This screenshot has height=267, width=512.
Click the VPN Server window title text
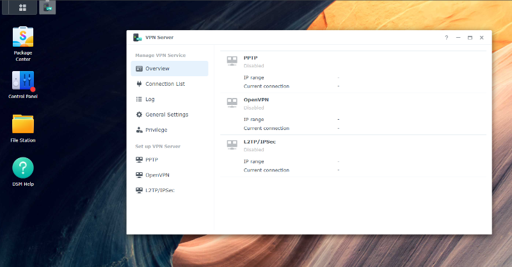tap(159, 38)
